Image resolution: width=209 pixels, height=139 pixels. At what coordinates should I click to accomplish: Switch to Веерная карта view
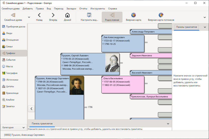pos(133,17)
